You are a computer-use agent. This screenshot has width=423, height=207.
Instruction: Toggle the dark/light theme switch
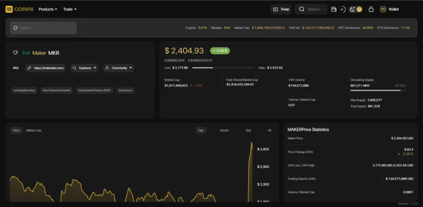point(355,10)
